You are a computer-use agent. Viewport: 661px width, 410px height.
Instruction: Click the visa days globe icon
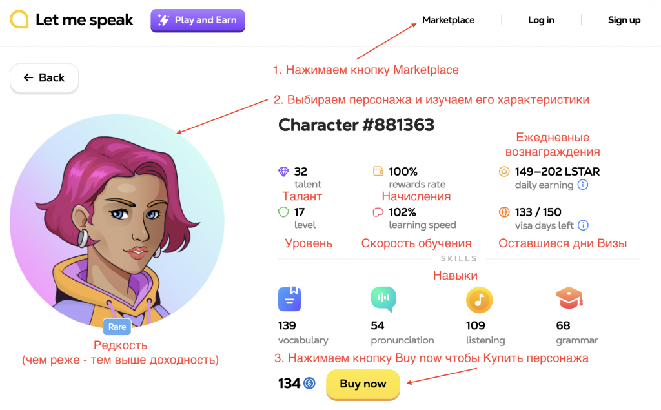tap(504, 212)
